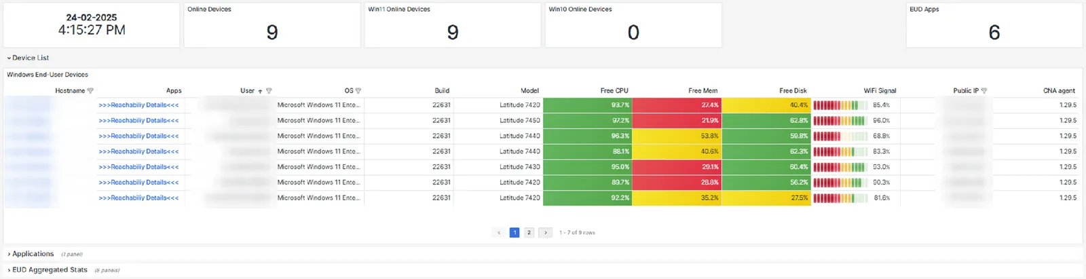Open the User column filter icon
The image size is (1086, 279).
tap(269, 91)
